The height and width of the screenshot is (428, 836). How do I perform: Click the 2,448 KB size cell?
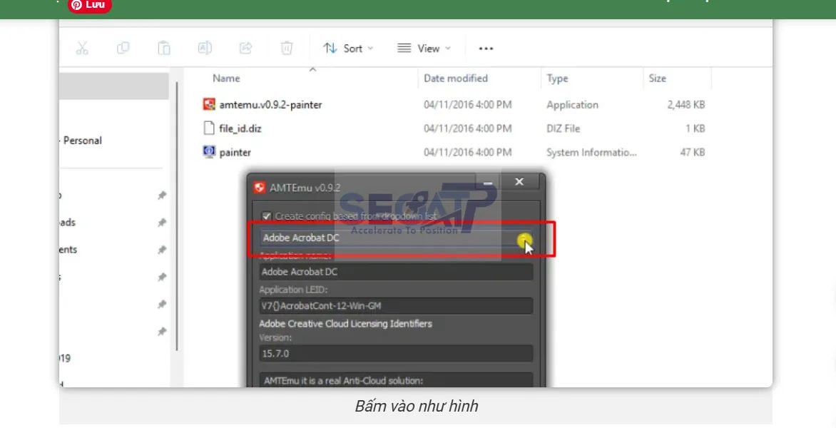tap(685, 105)
